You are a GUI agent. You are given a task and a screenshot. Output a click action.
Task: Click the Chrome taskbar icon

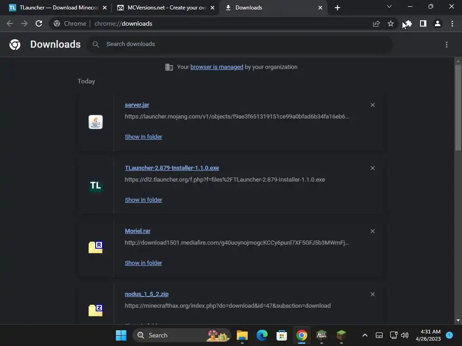[x=302, y=335]
